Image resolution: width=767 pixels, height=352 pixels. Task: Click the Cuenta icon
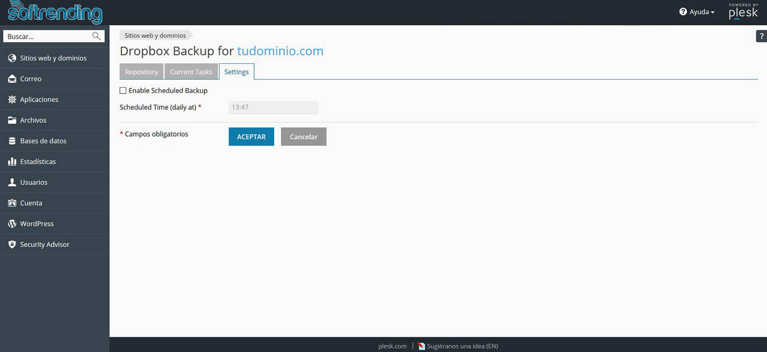[12, 203]
